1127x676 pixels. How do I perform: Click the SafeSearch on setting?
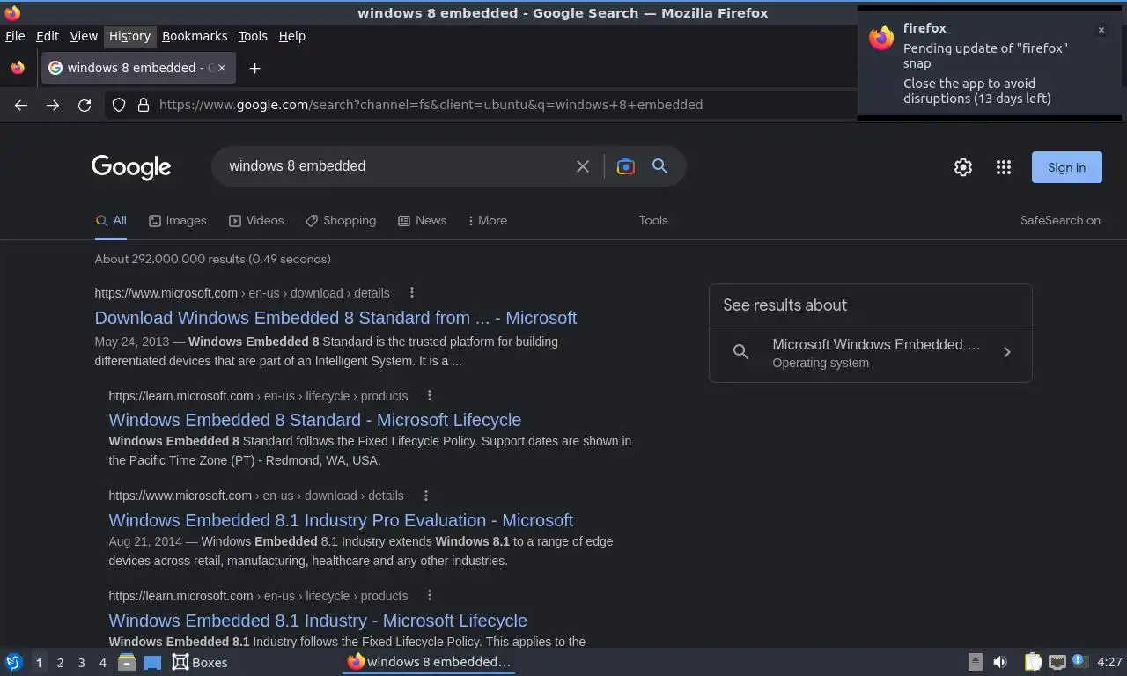tap(1060, 221)
